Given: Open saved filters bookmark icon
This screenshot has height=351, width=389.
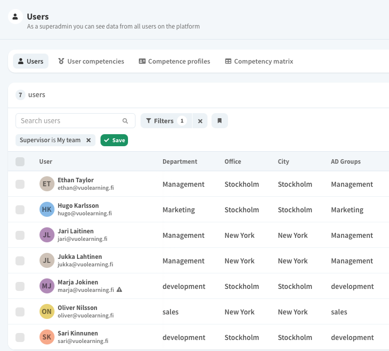Looking at the screenshot, I should tap(219, 121).
